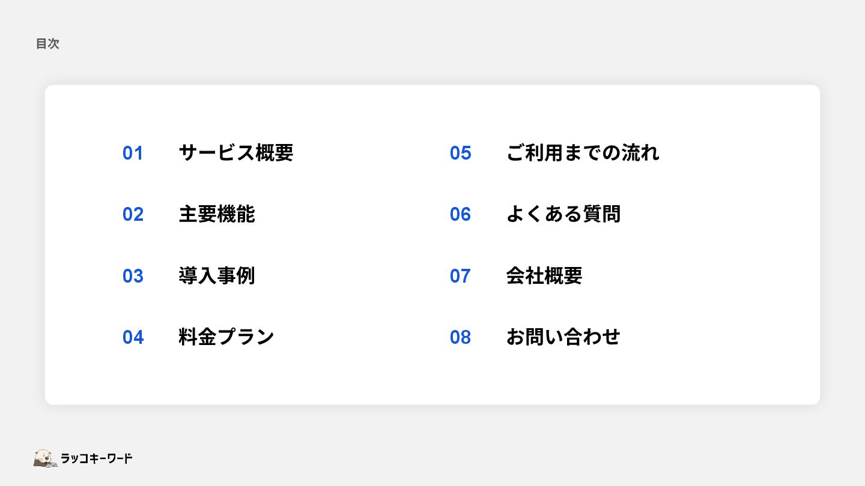Click the blue number 01
The width and height of the screenshot is (865, 486).
[x=133, y=153]
